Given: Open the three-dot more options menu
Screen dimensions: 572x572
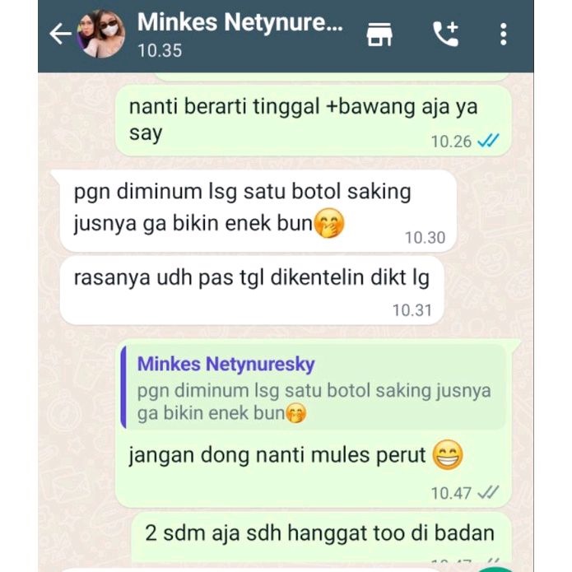Looking at the screenshot, I should [x=504, y=35].
